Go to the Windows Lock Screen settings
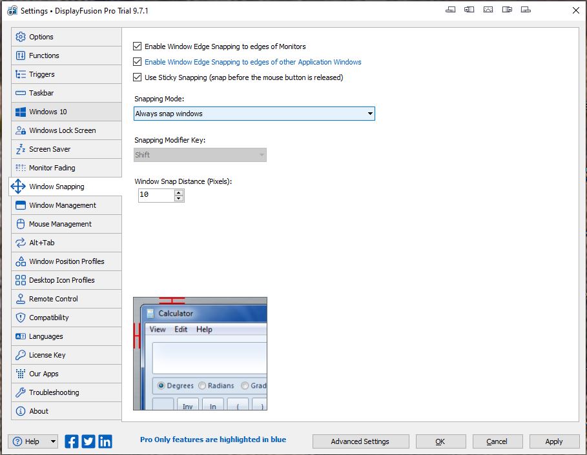Screen dimensions: 587x455 click(x=62, y=130)
